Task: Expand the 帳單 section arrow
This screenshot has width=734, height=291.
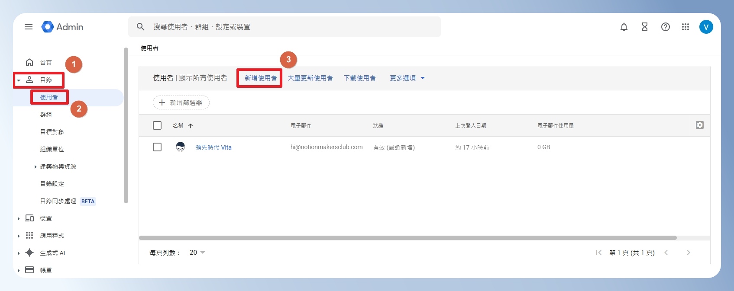Action: pyautogui.click(x=19, y=270)
